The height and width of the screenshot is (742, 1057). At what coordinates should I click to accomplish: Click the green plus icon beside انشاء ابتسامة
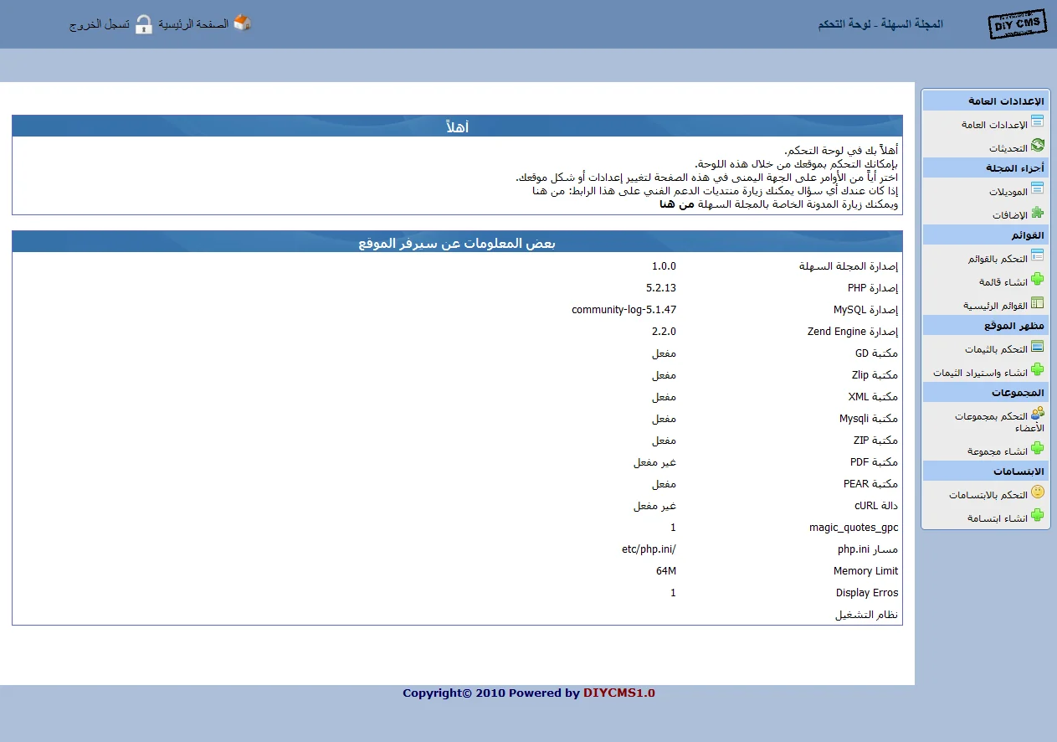pos(1038,516)
